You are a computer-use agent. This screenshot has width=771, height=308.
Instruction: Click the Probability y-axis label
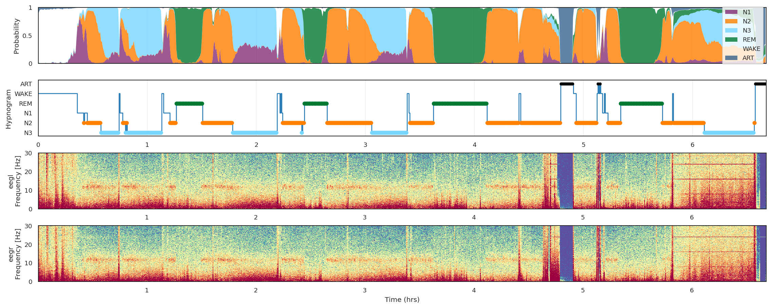(x=16, y=36)
